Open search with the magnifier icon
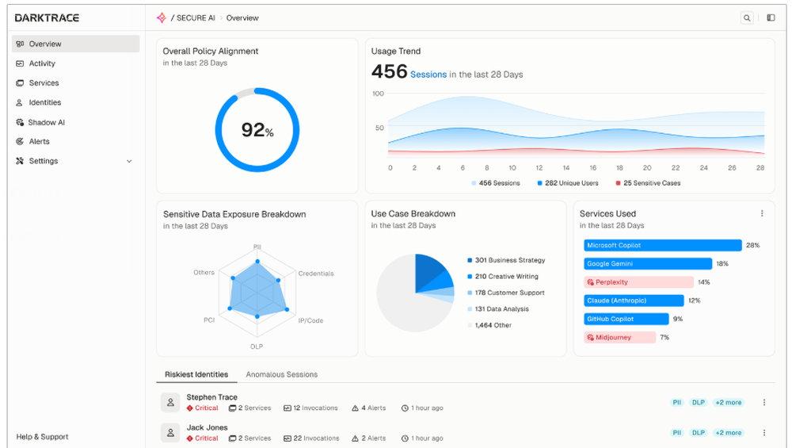 (747, 17)
